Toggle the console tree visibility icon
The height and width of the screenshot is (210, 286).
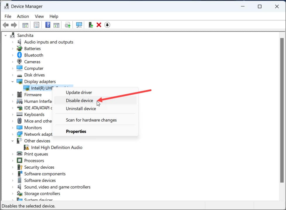[25, 25]
